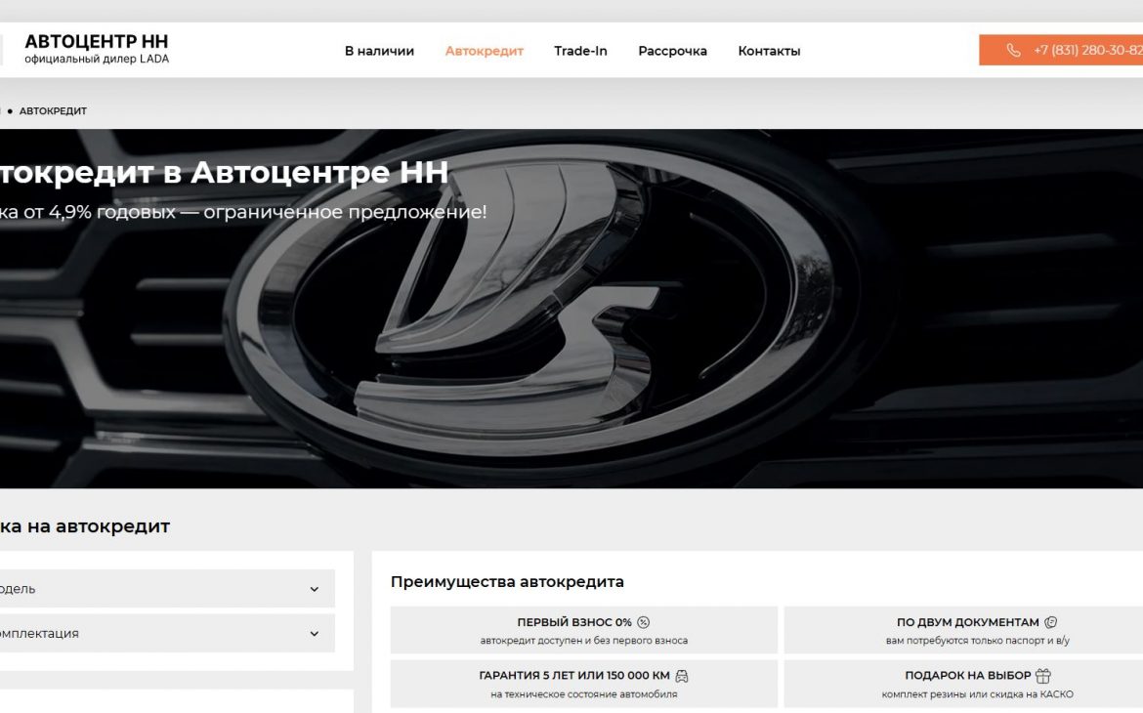Click the orange phone number button
This screenshot has width=1143, height=713.
coord(1065,51)
